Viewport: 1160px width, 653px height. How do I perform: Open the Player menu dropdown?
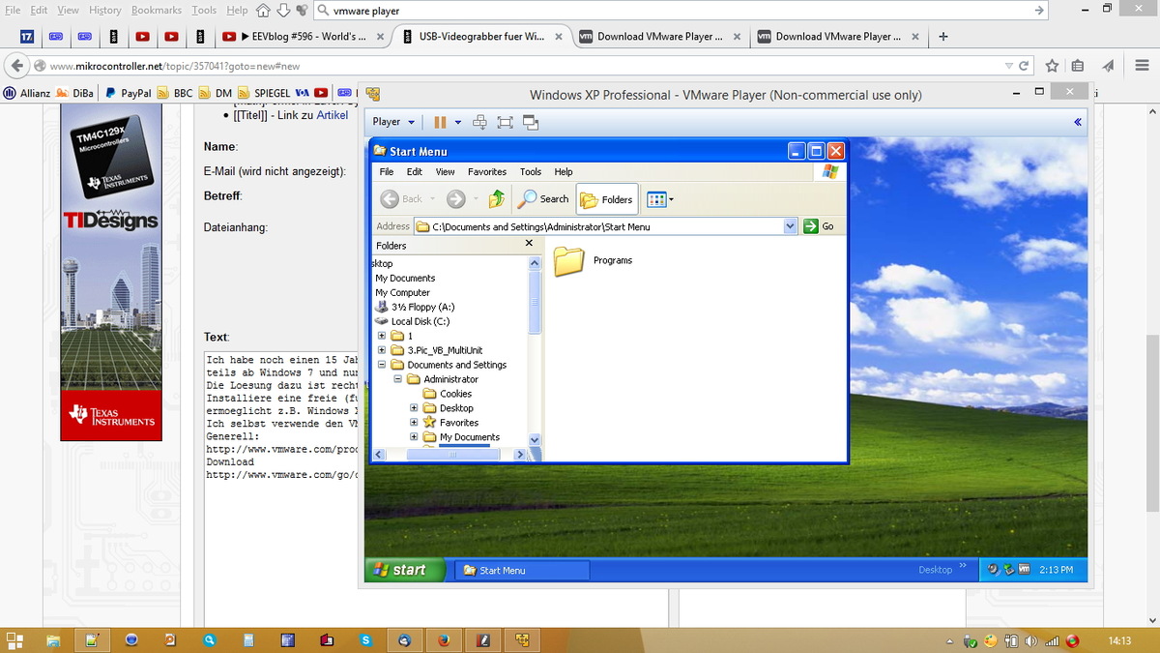393,122
